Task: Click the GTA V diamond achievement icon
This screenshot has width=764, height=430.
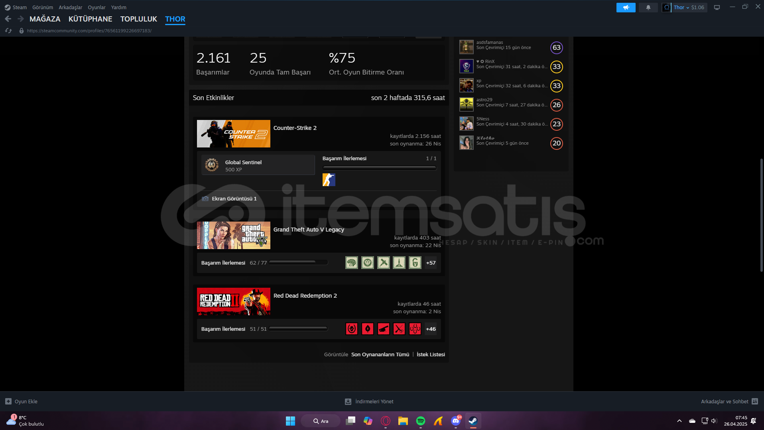Action: [x=368, y=263]
